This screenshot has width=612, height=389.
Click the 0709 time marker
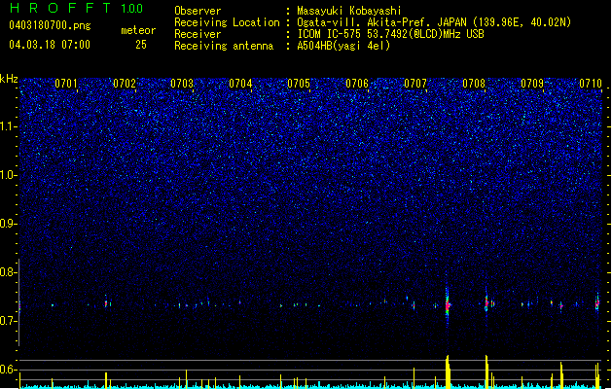(532, 84)
